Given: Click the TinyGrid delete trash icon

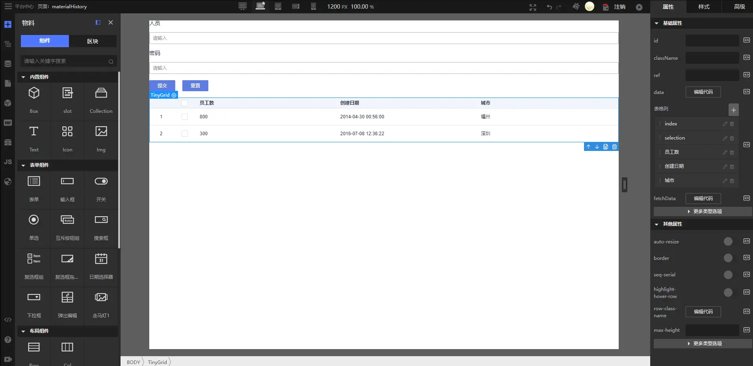Looking at the screenshot, I should tap(614, 147).
